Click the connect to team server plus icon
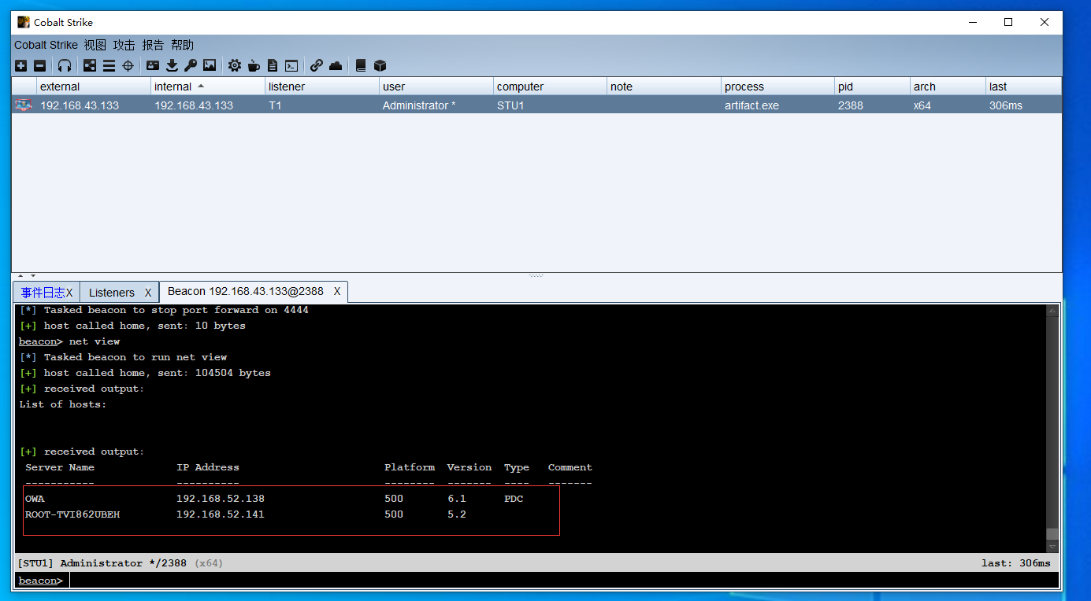Image resolution: width=1091 pixels, height=601 pixels. click(x=20, y=66)
